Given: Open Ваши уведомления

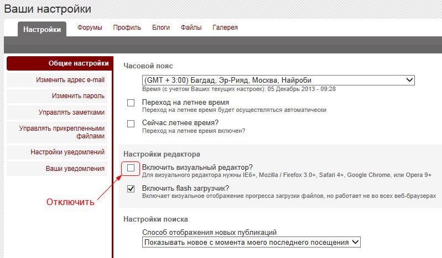Looking at the screenshot, I should click(x=57, y=168).
